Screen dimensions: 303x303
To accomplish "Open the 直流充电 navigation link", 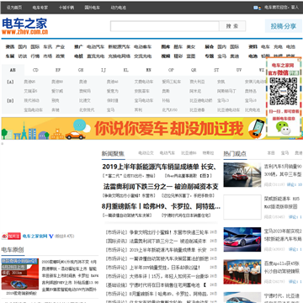I will pyautogui.click(x=96, y=56).
